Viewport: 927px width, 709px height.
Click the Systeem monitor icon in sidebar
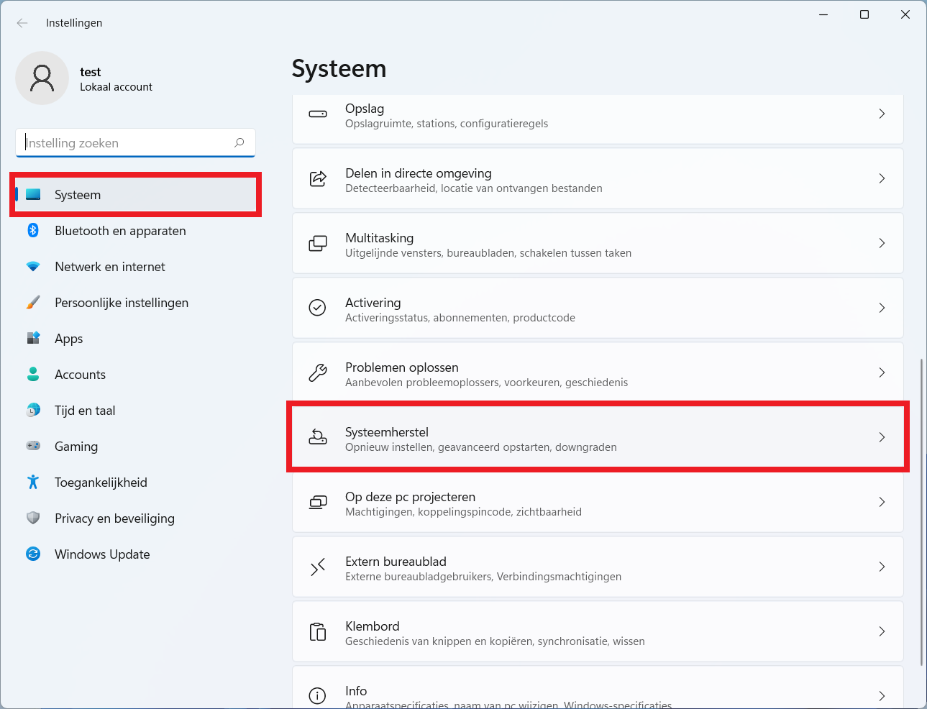point(33,194)
